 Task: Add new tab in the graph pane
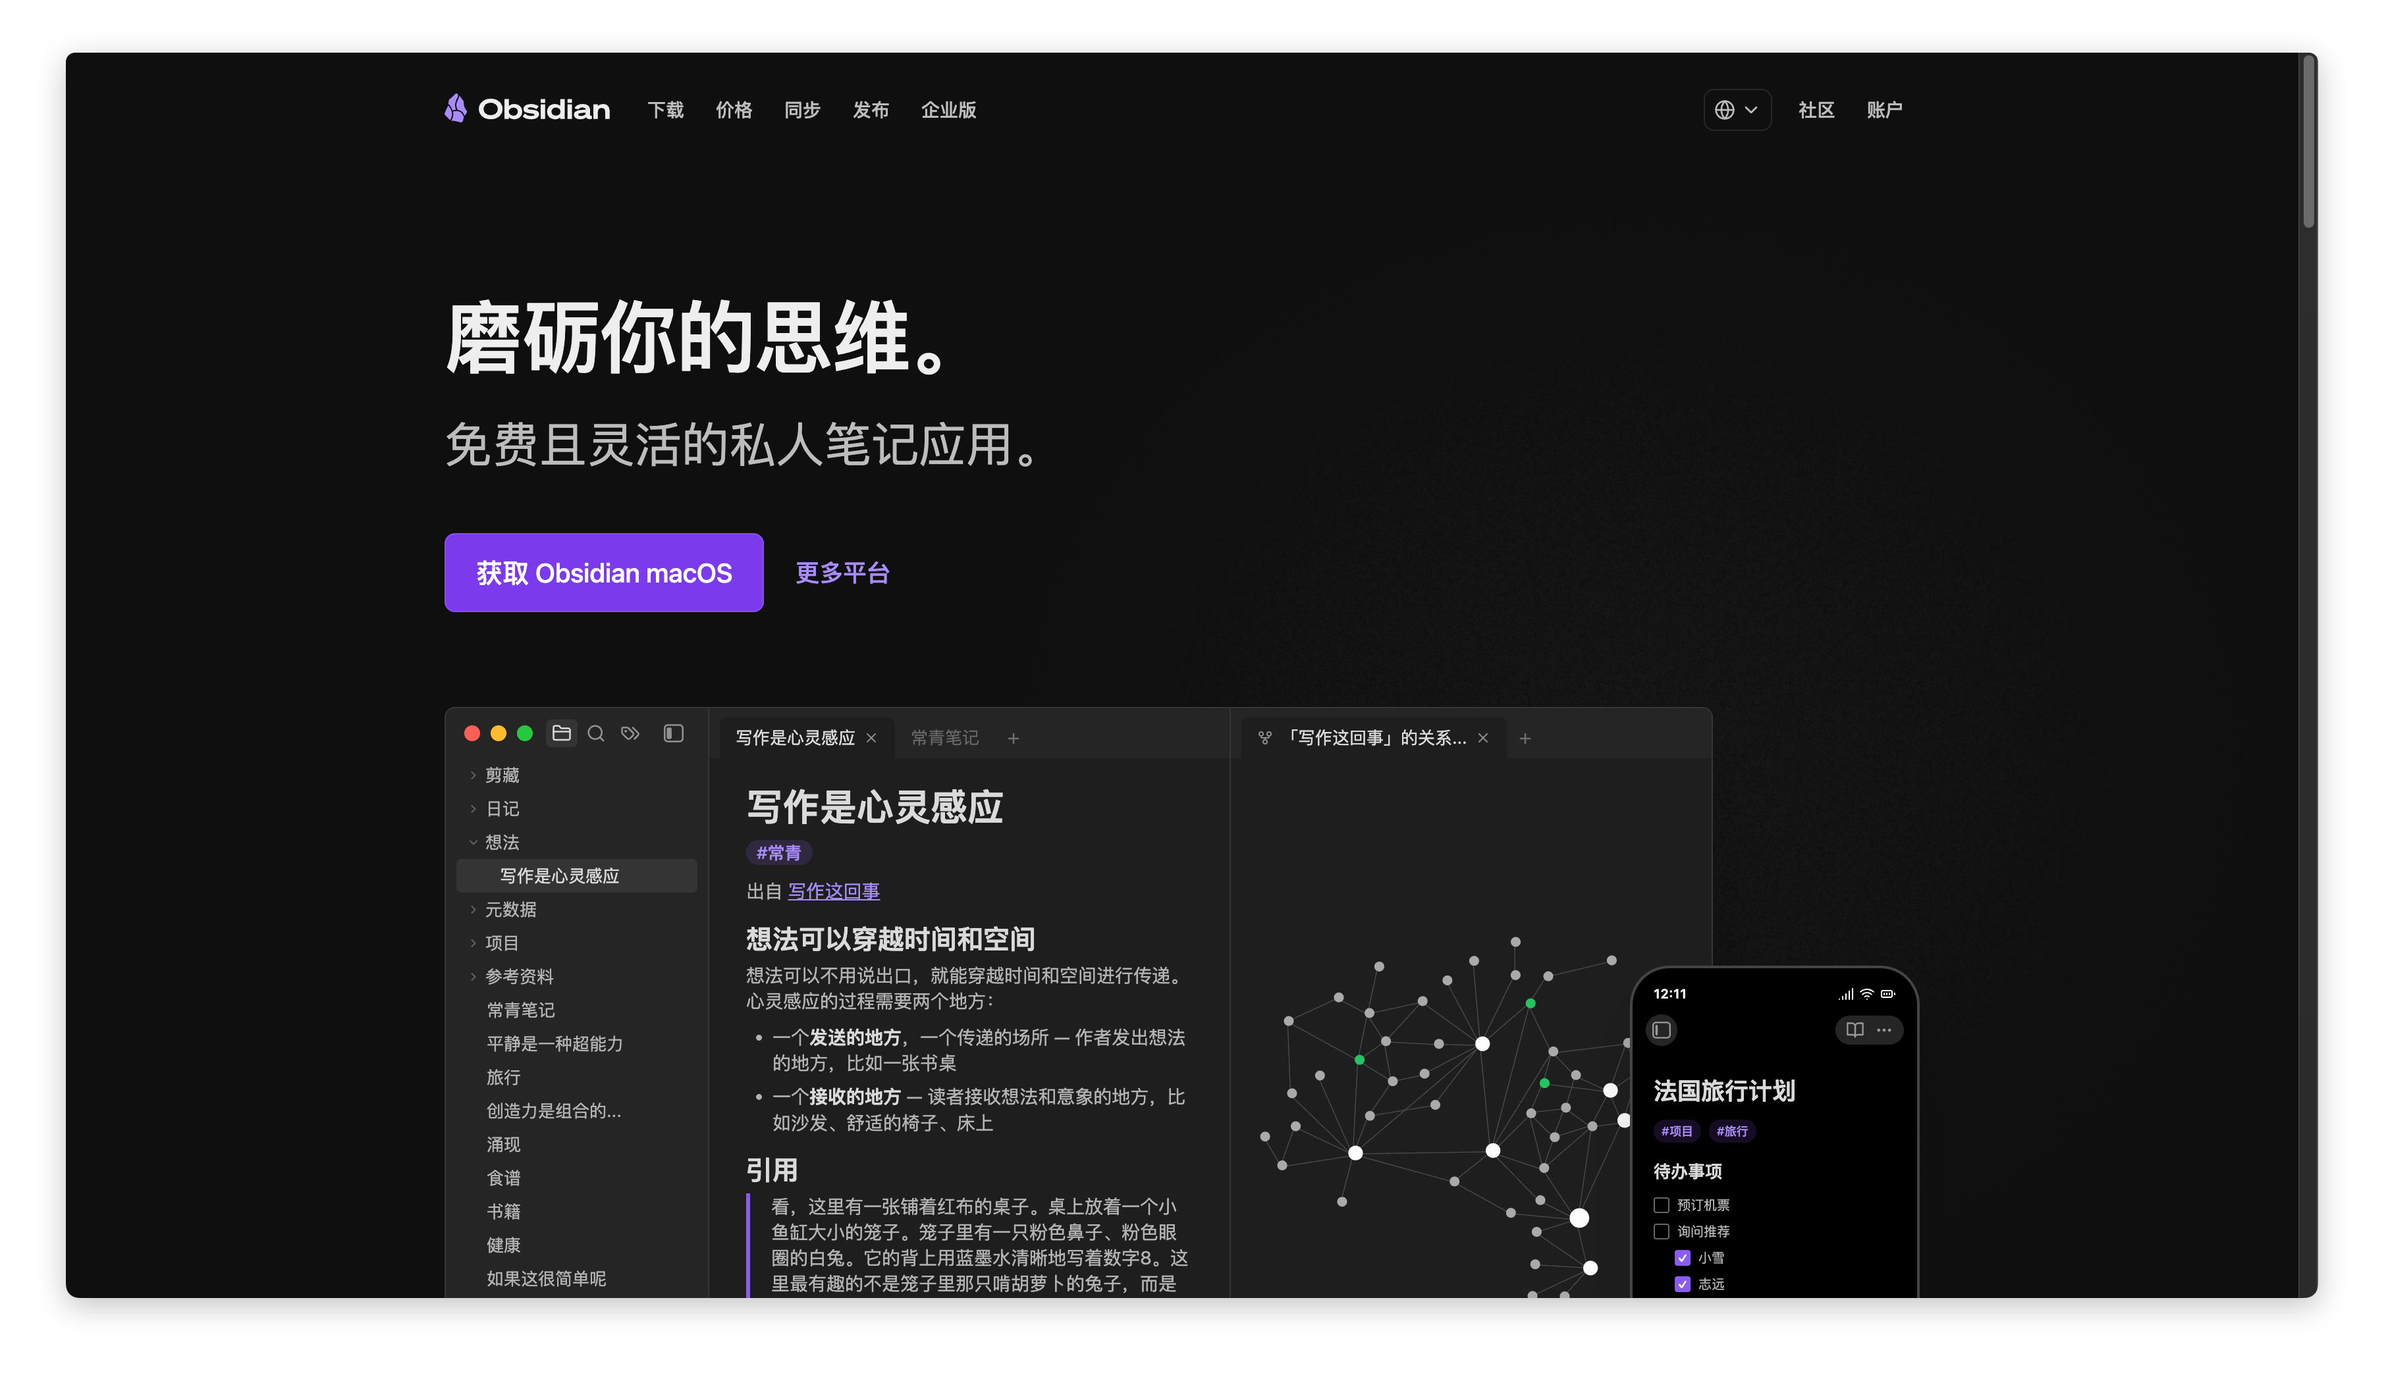coord(1525,738)
